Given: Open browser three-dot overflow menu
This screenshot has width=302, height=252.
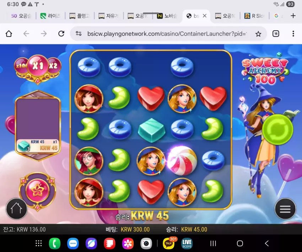Looking at the screenshot, I should click(293, 34).
